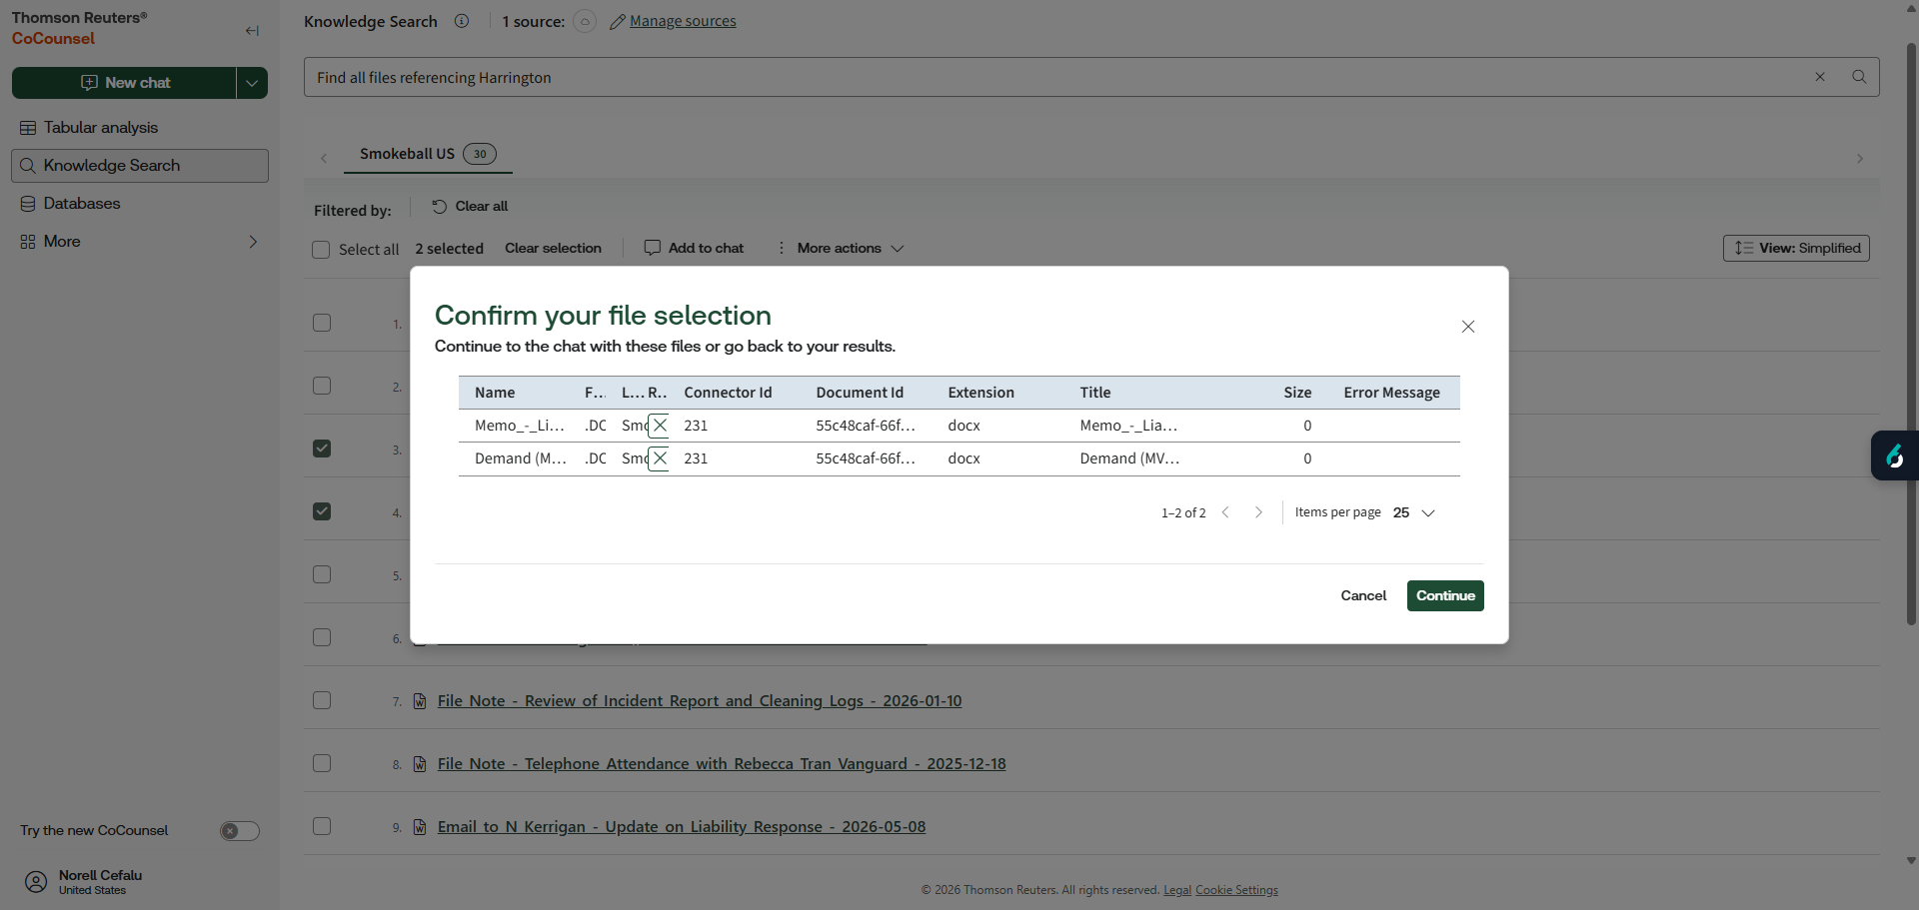Remove the Memo file row from selection

coord(660,426)
